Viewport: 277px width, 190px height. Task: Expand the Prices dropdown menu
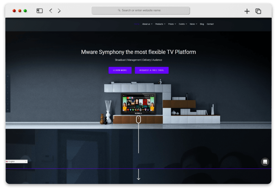tap(172, 24)
